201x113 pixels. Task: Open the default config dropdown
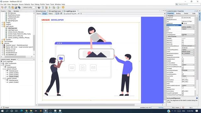click(x=29, y=8)
